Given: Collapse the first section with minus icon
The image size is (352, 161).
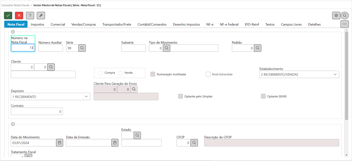Looking at the screenshot, I should tap(13, 32).
